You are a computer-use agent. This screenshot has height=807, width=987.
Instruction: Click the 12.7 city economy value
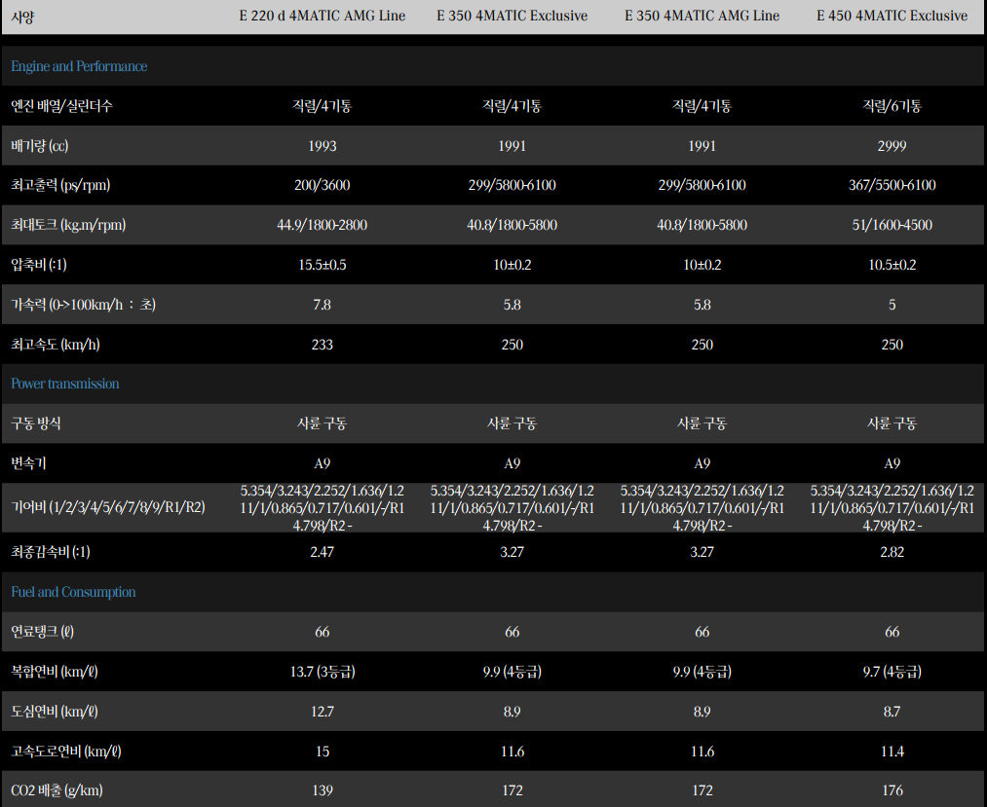323,712
